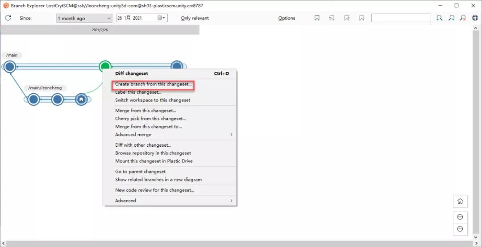Click the /main/leoncheng branch label
The image size is (482, 247).
[x=45, y=88]
